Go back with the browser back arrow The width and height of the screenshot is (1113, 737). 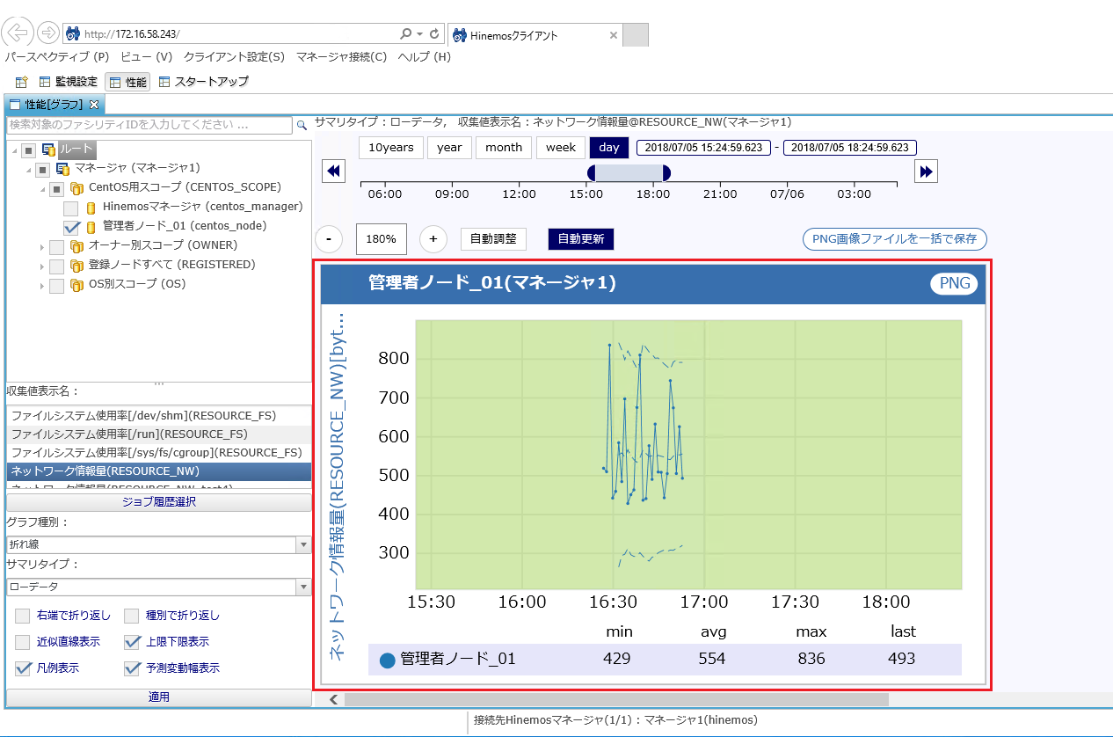[18, 33]
